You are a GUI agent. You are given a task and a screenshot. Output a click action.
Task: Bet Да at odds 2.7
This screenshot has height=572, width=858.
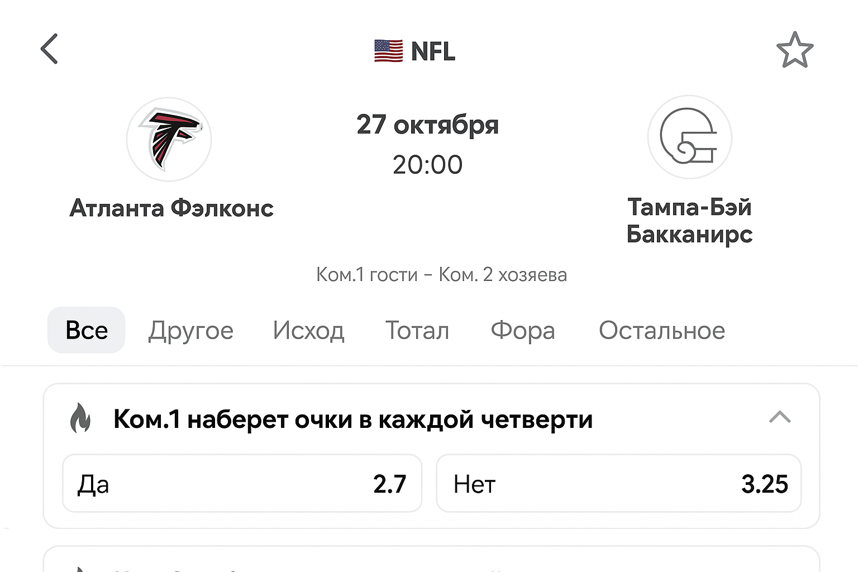click(242, 484)
